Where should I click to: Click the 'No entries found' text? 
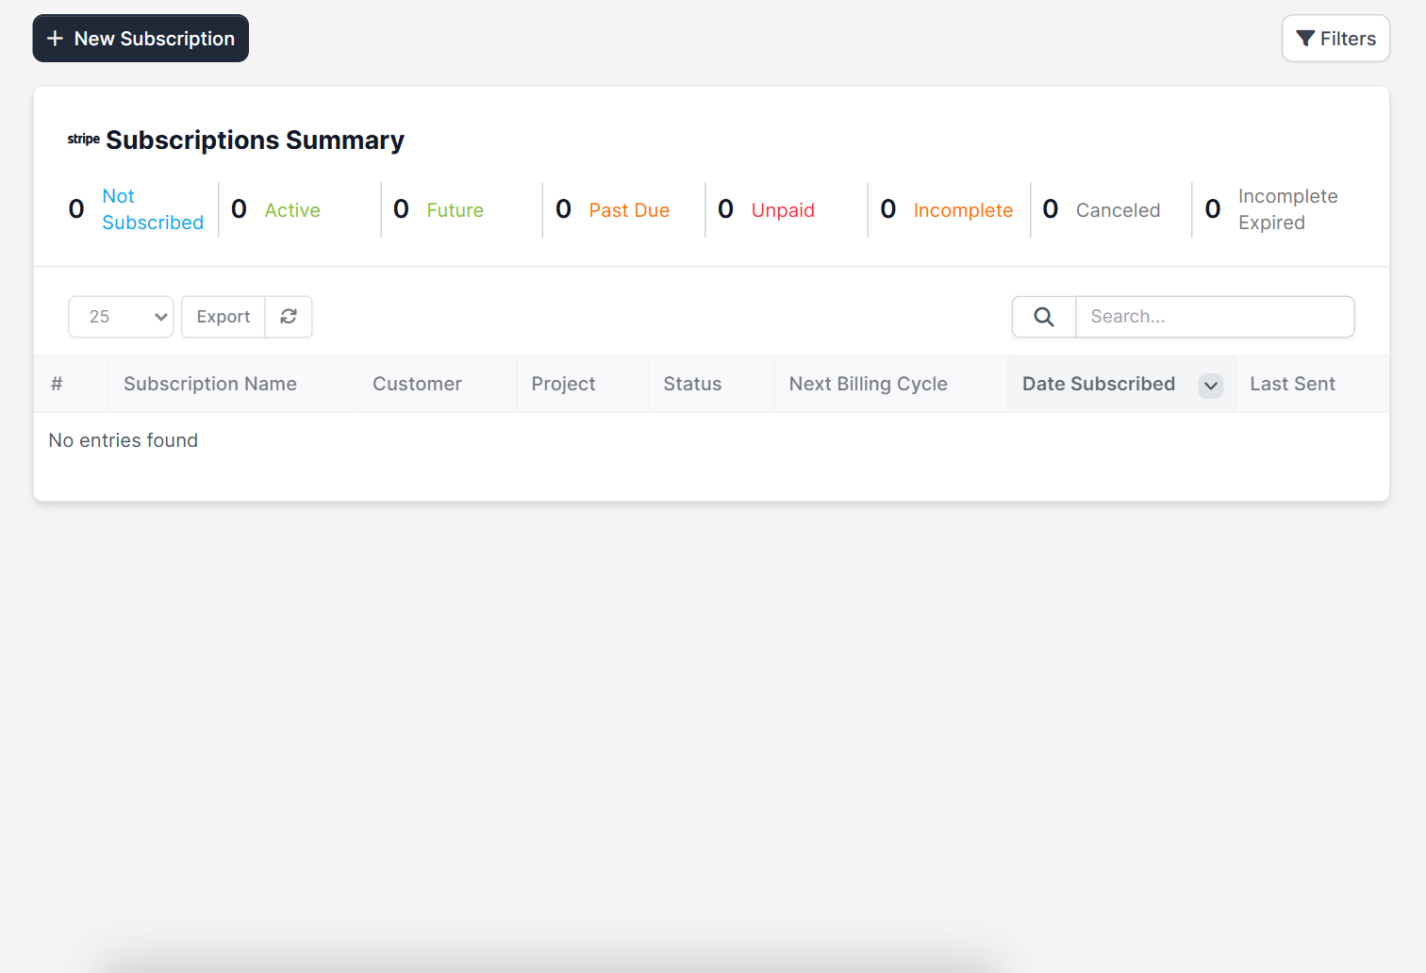click(124, 440)
